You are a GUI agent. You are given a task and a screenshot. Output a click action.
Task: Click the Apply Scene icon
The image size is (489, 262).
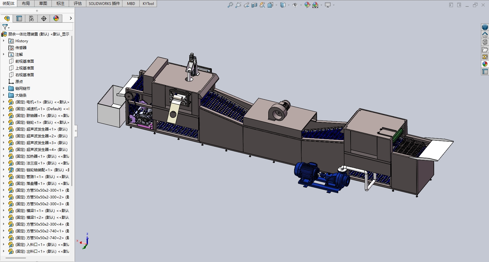click(x=315, y=5)
